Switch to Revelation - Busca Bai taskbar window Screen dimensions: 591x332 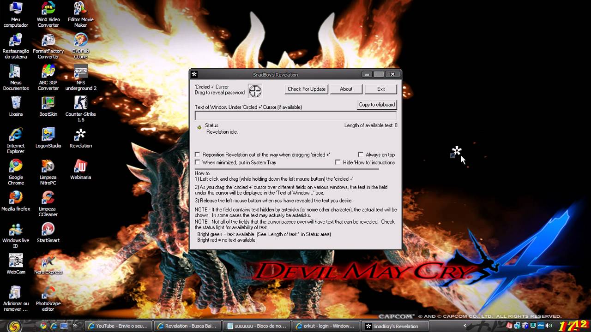pyautogui.click(x=188, y=326)
